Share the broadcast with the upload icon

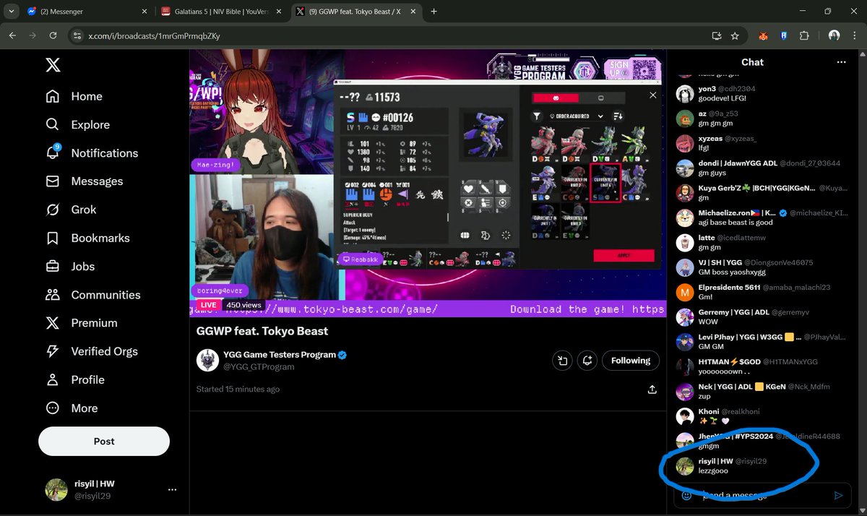652,390
